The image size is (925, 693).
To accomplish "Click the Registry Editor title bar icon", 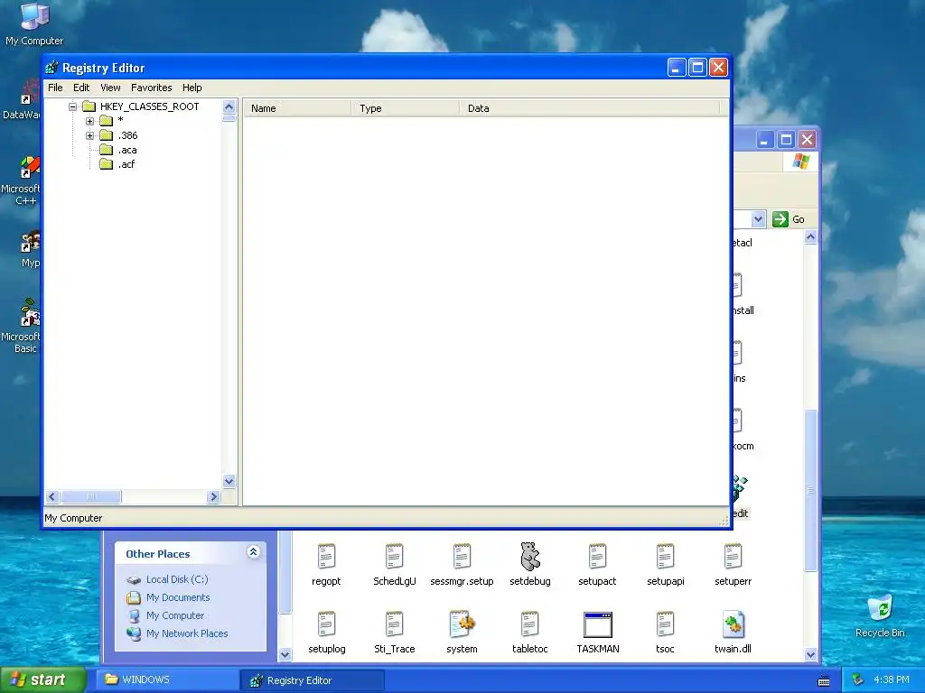I will coord(51,68).
